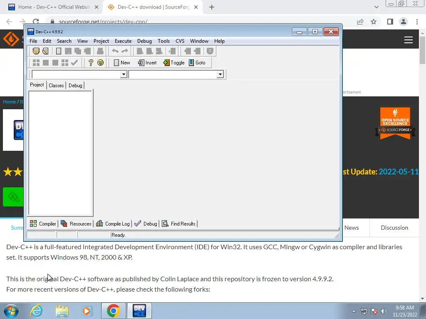The height and width of the screenshot is (319, 426).
Task: Click the grayed Goto Line arrow icon
Action: tap(172, 51)
